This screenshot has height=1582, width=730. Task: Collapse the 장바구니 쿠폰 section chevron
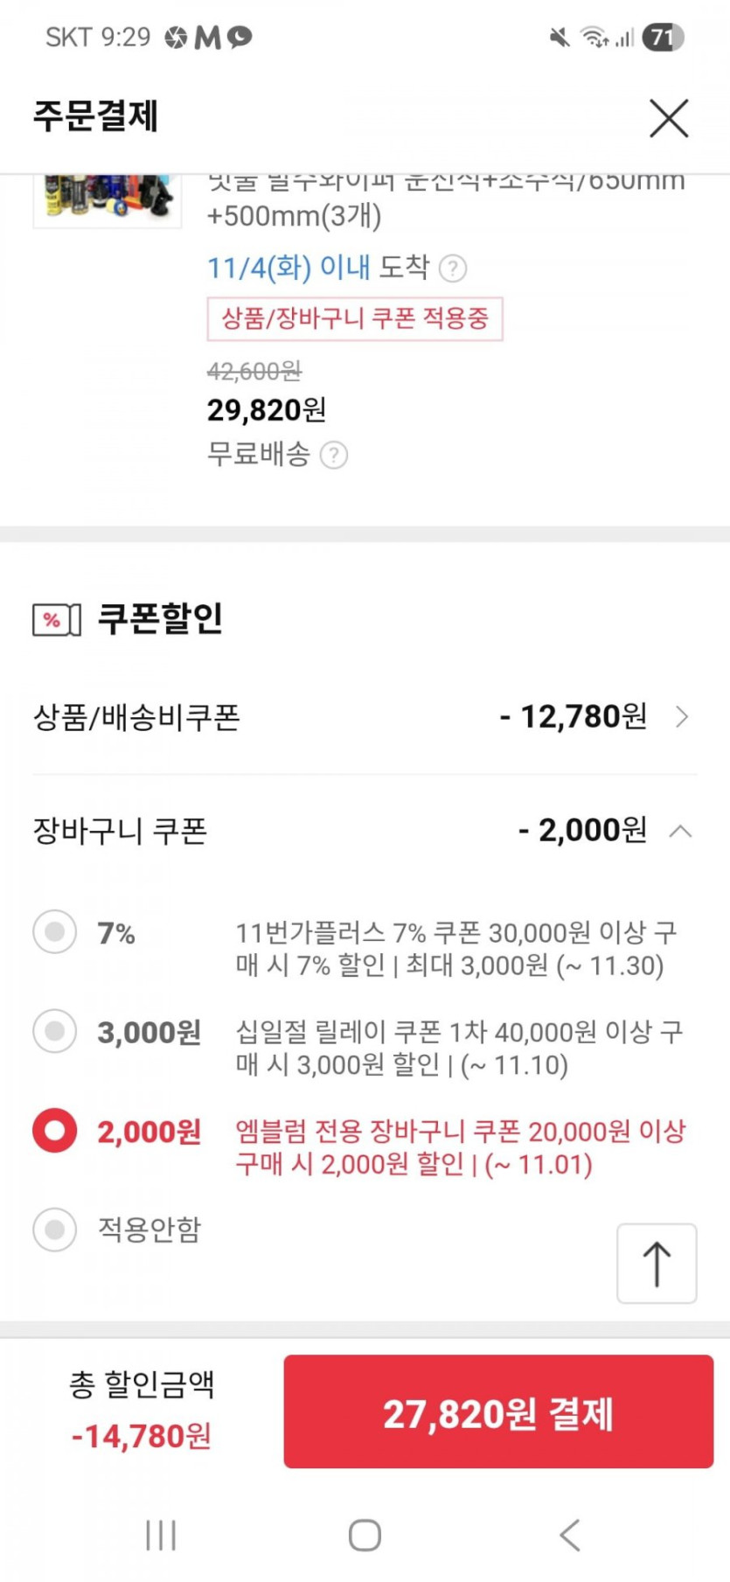click(680, 831)
